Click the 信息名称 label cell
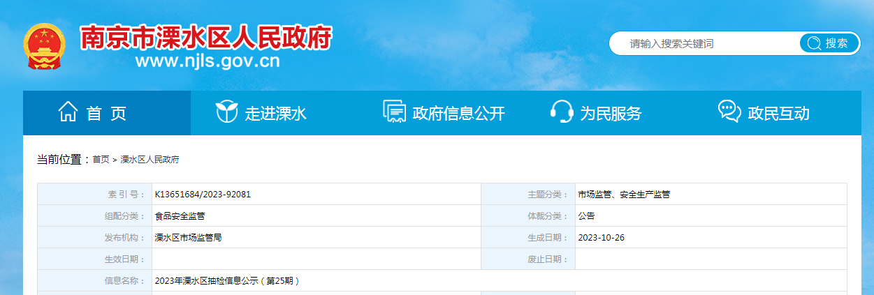 pos(94,281)
